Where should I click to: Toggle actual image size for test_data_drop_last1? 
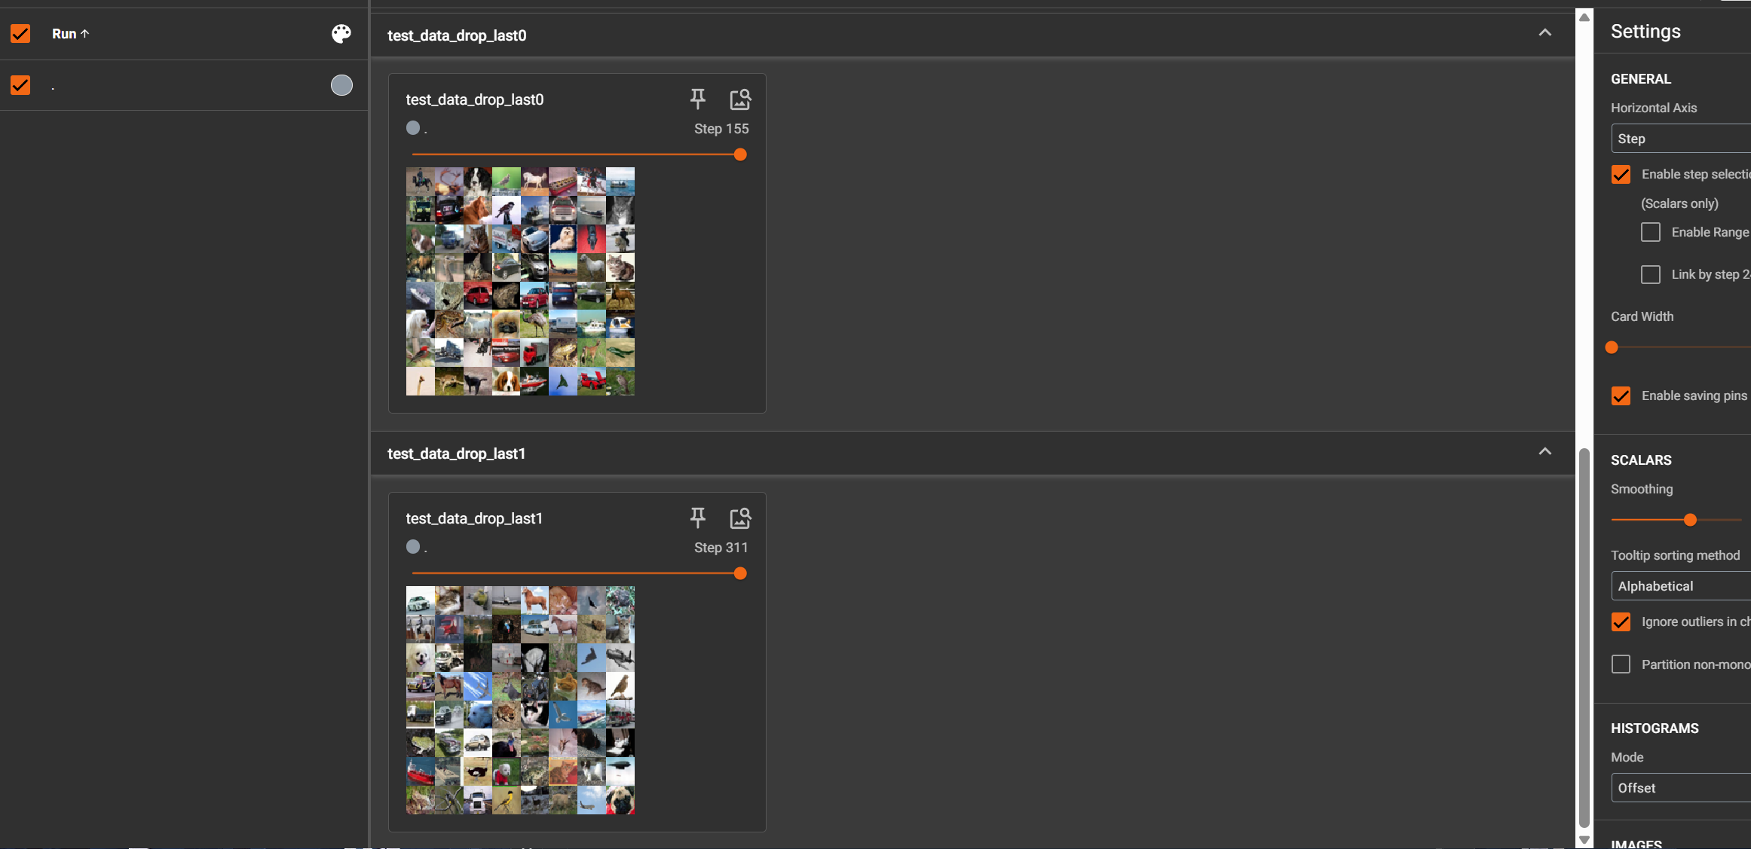(x=740, y=518)
